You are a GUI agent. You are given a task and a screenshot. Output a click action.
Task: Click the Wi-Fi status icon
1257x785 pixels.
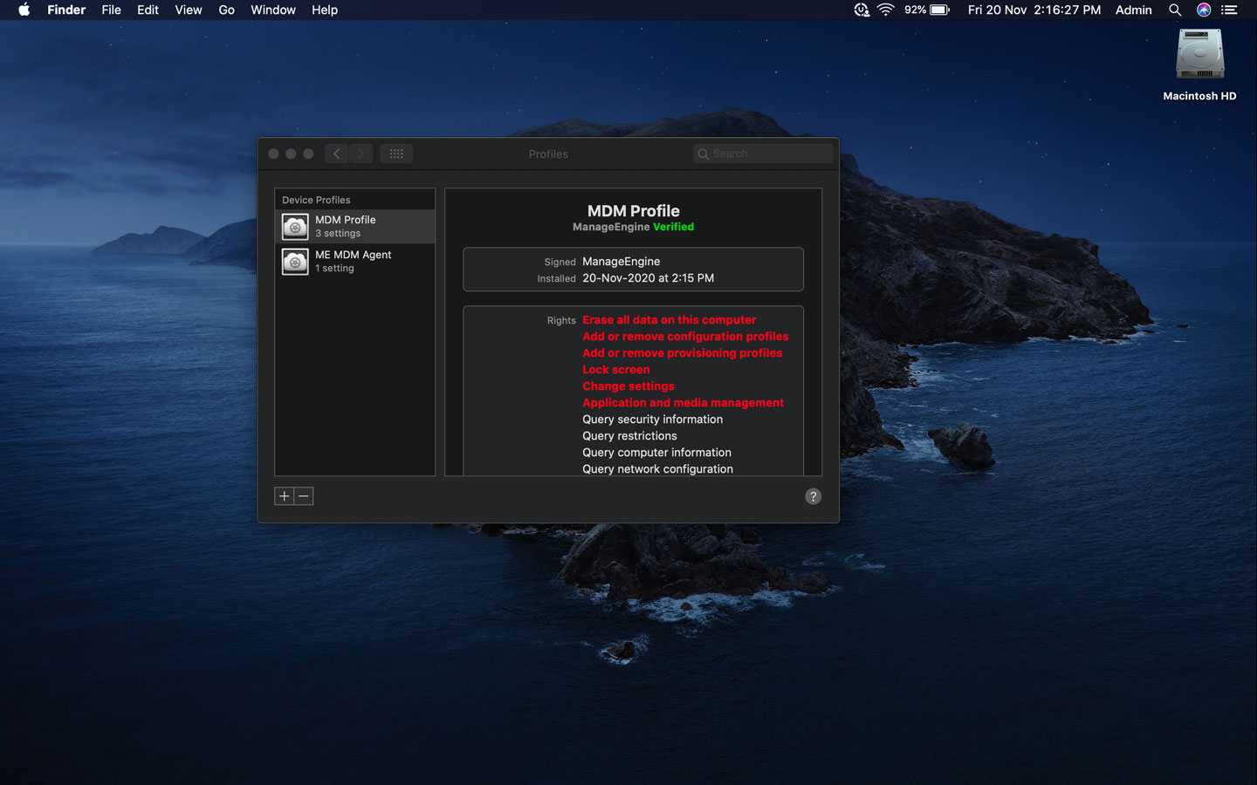coord(886,10)
